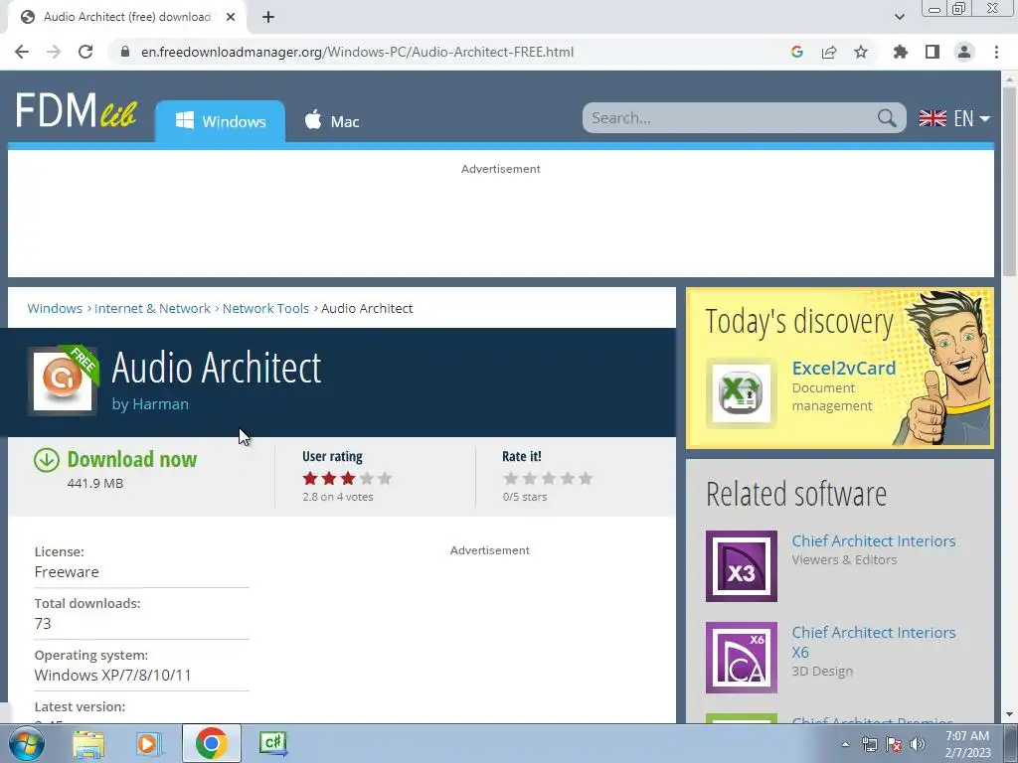Image resolution: width=1018 pixels, height=763 pixels.
Task: Switch to the Mac tab
Action: point(332,121)
